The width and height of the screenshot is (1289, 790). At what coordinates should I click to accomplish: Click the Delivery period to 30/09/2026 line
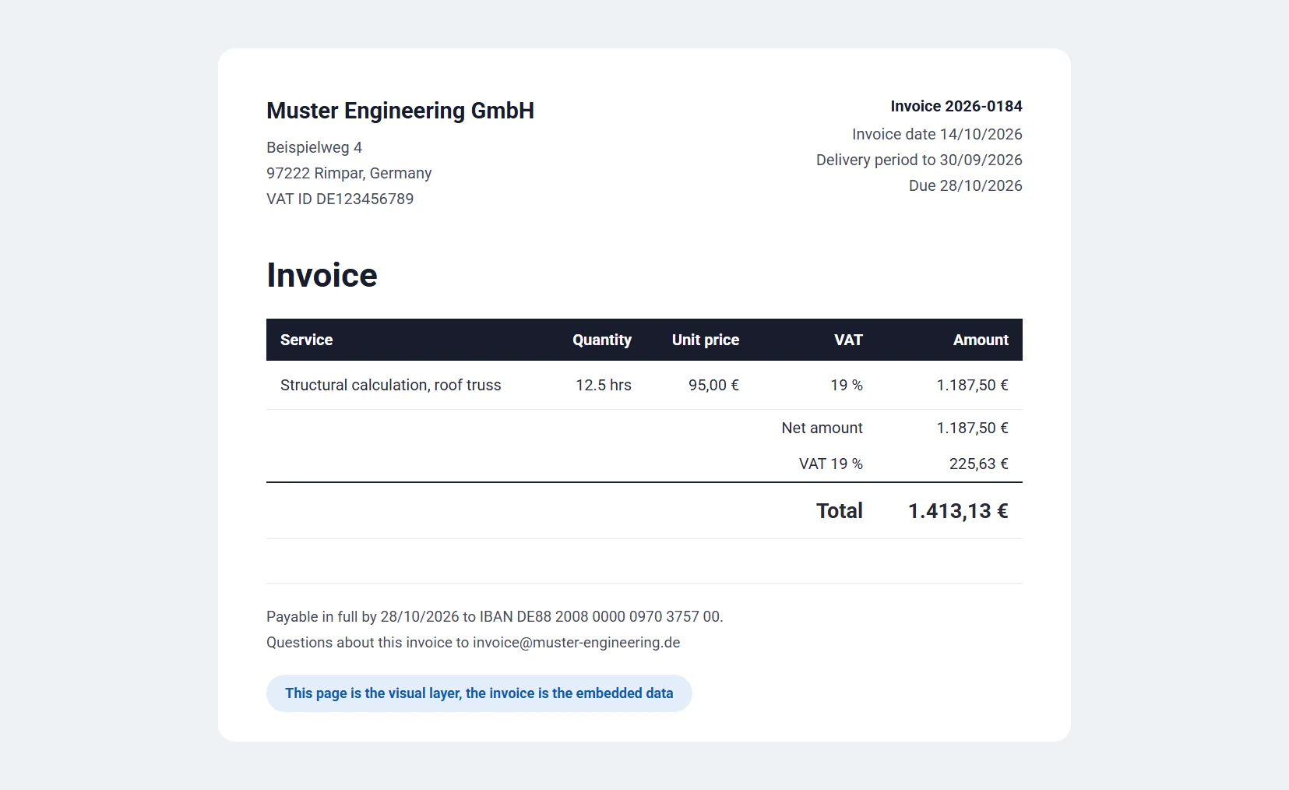[919, 160]
